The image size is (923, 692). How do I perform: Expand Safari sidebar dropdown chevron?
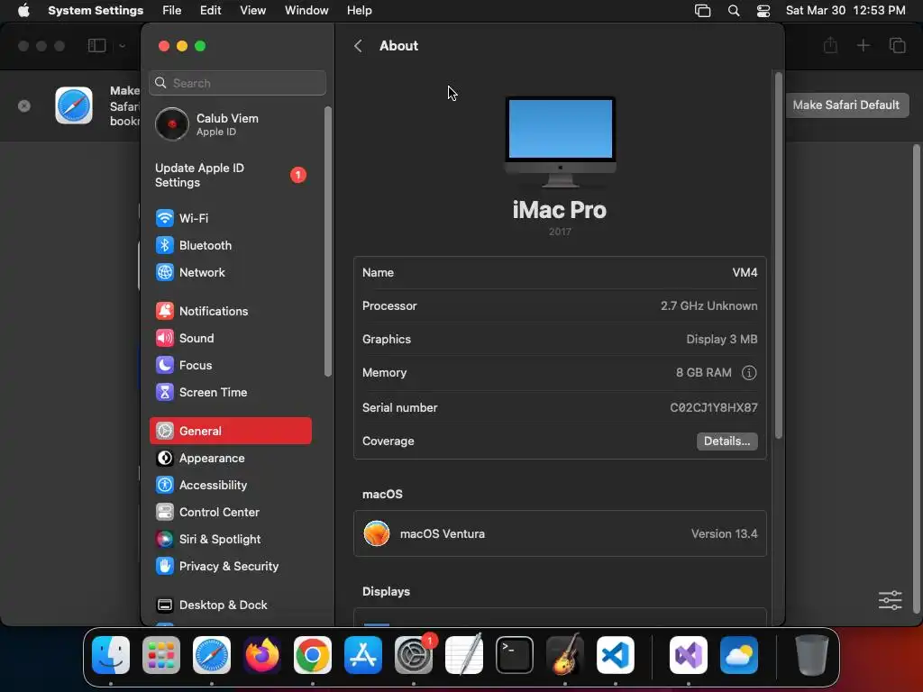pyautogui.click(x=122, y=46)
